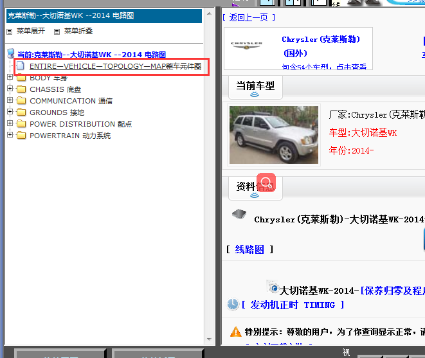Select the 当前车型 tab
Viewport: 425px width, 358px height.
point(255,86)
